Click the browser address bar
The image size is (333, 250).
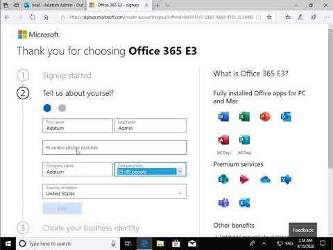click(x=161, y=17)
